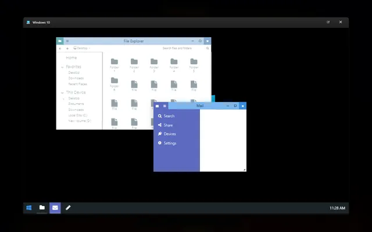Collapse the This Device section arrow
The width and height of the screenshot is (372, 232).
[x=62, y=93]
